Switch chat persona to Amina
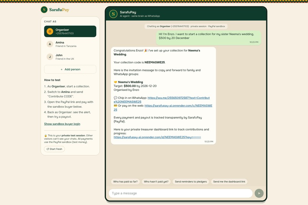The image size is (308, 205). [70, 44]
